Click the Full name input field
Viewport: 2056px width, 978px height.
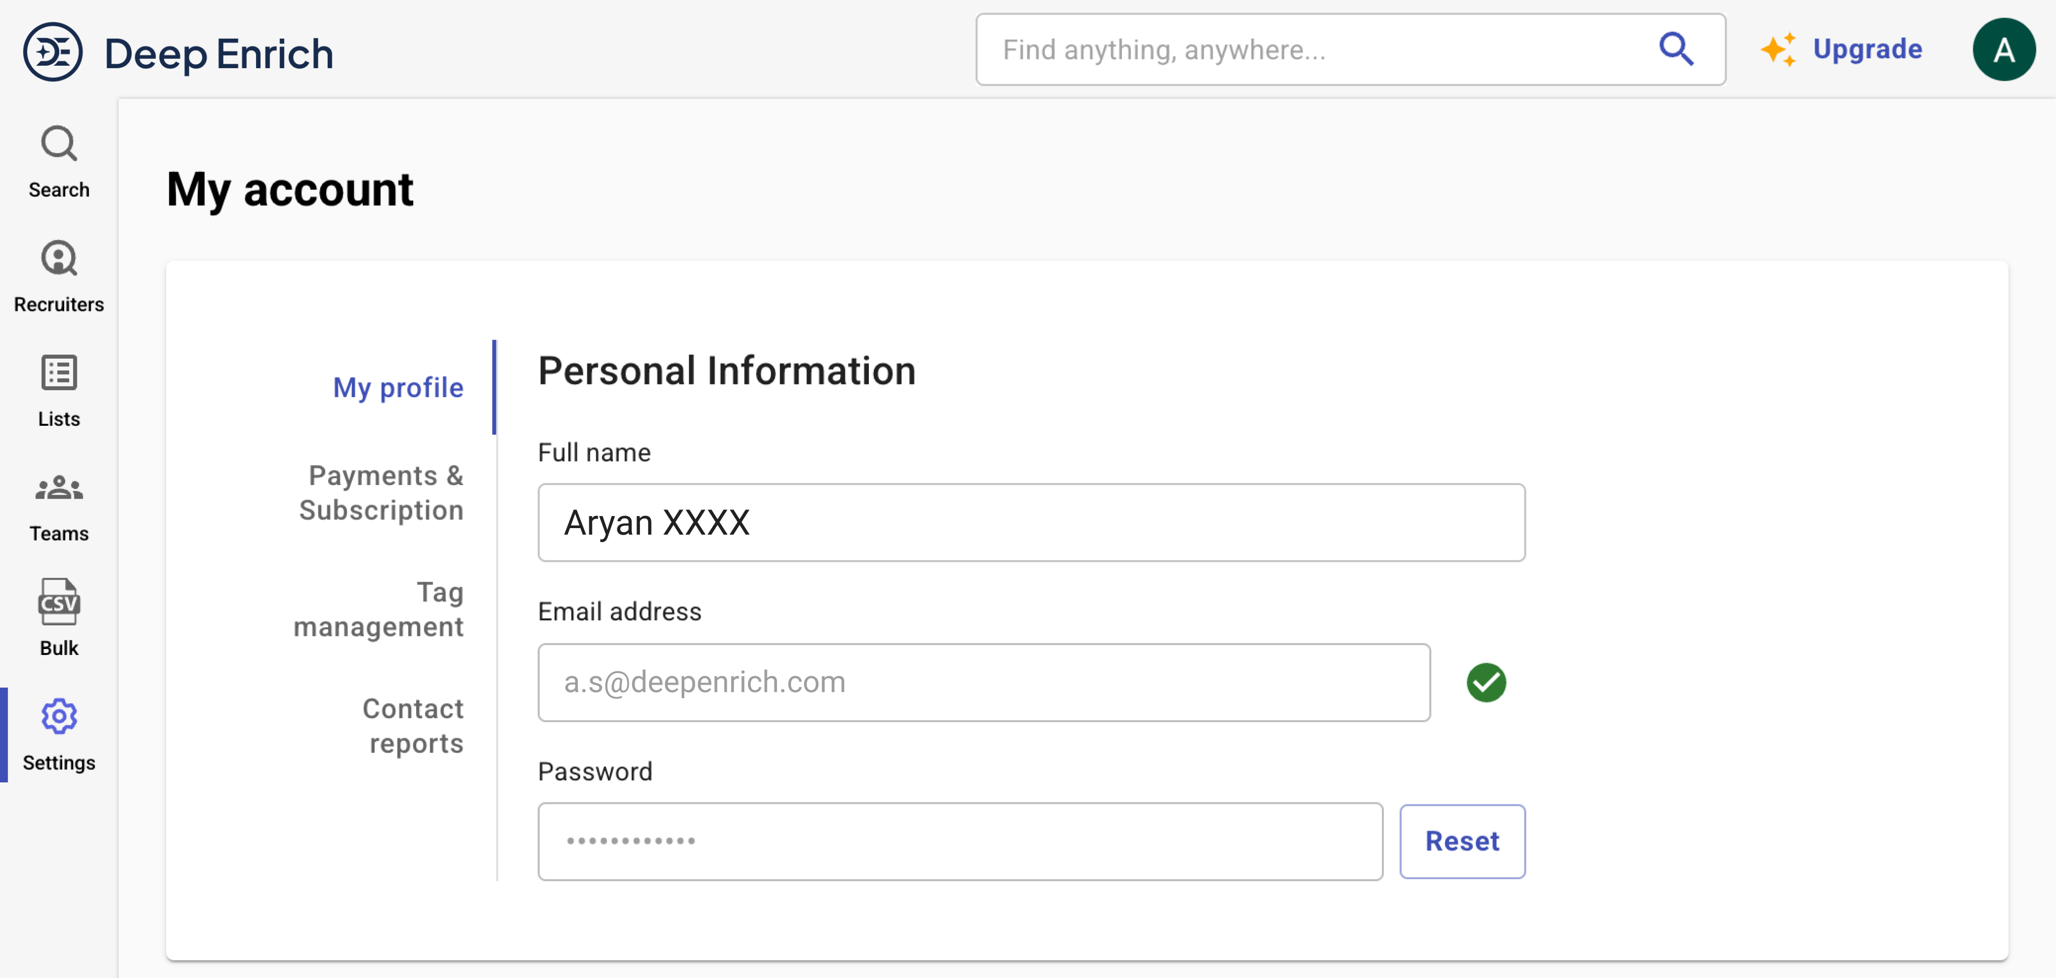[1031, 523]
